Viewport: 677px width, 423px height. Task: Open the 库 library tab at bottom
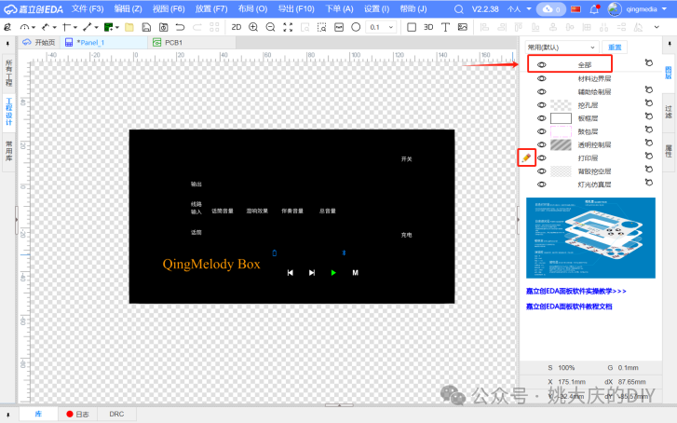pyautogui.click(x=38, y=414)
